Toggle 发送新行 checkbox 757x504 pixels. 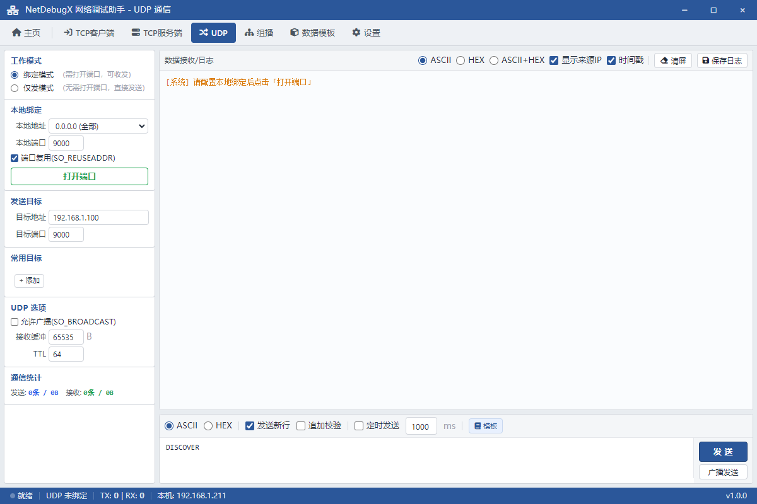250,426
